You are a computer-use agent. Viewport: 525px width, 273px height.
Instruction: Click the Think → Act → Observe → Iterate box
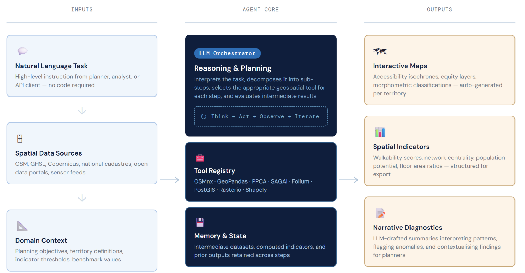click(x=261, y=116)
